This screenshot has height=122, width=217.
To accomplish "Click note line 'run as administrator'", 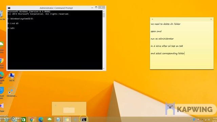I will coord(162,39).
